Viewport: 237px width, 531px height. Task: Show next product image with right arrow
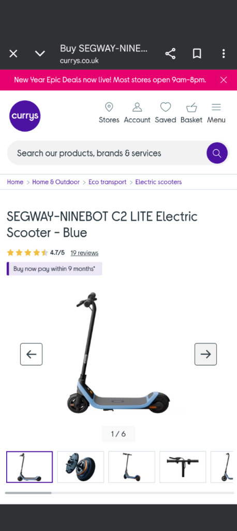click(205, 354)
